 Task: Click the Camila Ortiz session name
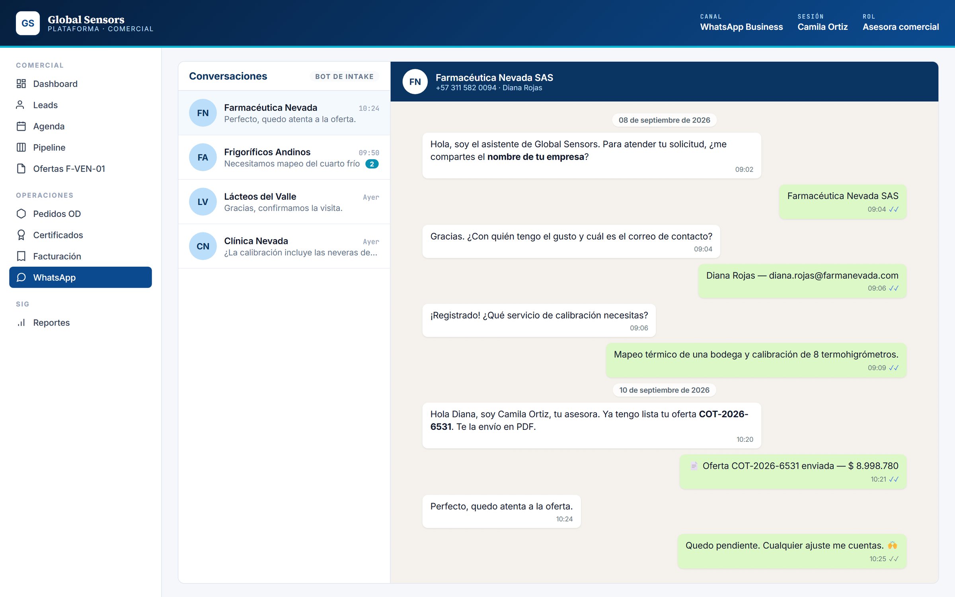(822, 27)
